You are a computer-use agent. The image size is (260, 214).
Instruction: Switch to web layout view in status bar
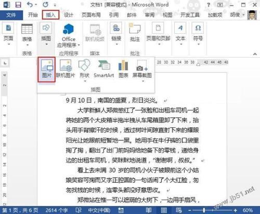[179, 210]
